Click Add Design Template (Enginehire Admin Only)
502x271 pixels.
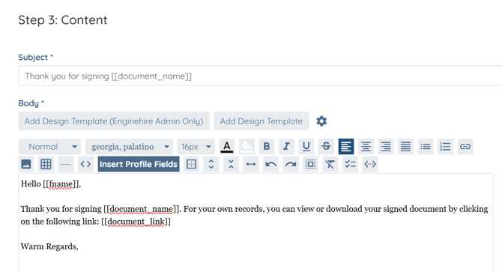point(114,121)
